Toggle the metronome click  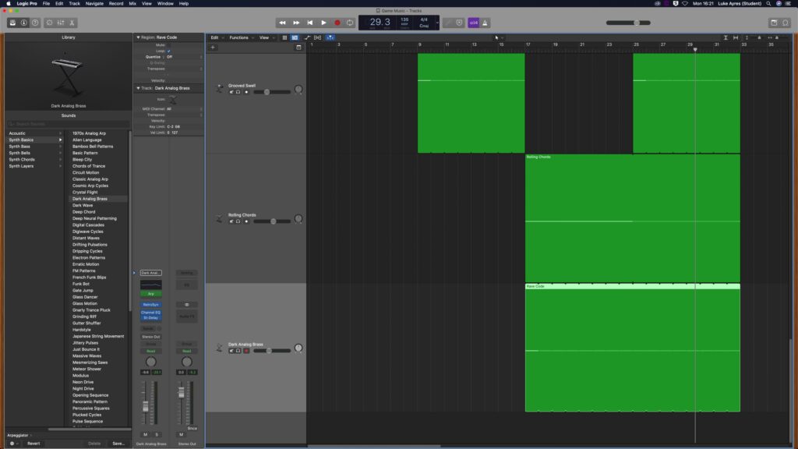(x=485, y=23)
